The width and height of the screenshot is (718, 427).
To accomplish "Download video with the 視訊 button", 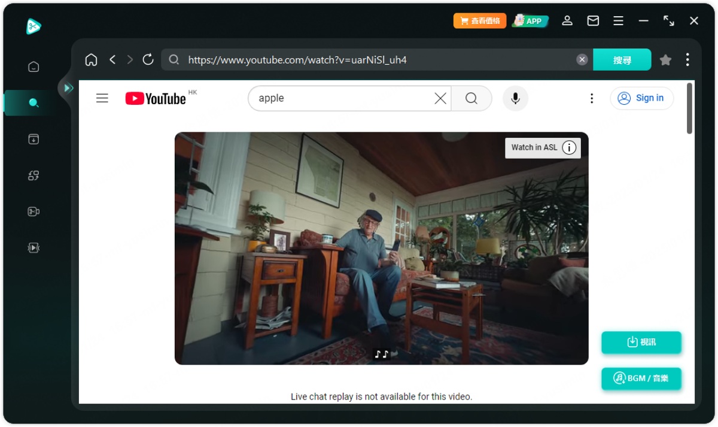I will [x=641, y=343].
